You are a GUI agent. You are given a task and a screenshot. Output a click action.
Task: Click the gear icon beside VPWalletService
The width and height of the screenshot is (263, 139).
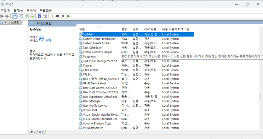click(x=80, y=128)
